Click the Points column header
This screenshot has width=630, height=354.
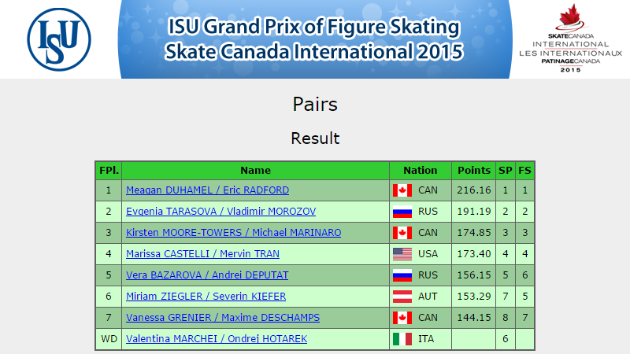474,171
